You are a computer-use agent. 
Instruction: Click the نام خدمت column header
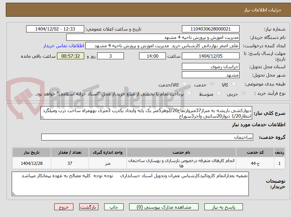coord(181,152)
